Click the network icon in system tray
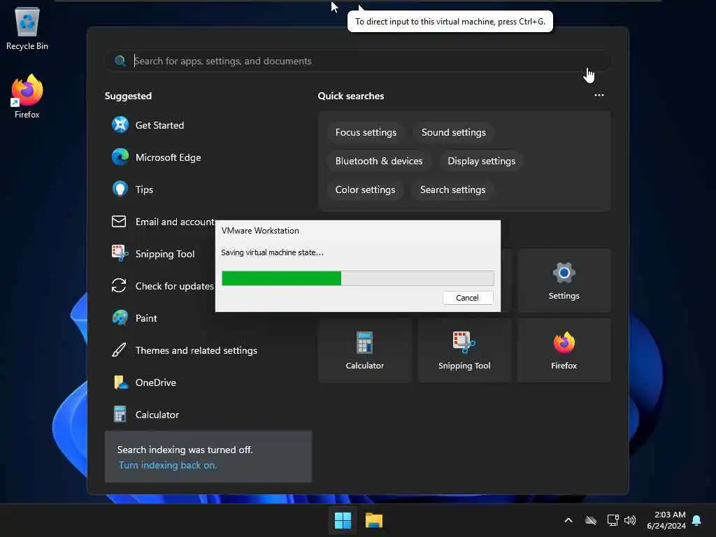716x537 pixels. tap(613, 520)
